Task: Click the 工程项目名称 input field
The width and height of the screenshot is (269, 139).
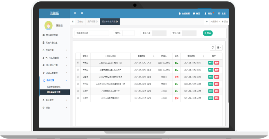Action: click(99, 33)
